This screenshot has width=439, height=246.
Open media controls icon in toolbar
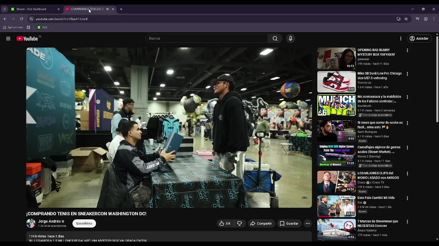[417, 19]
